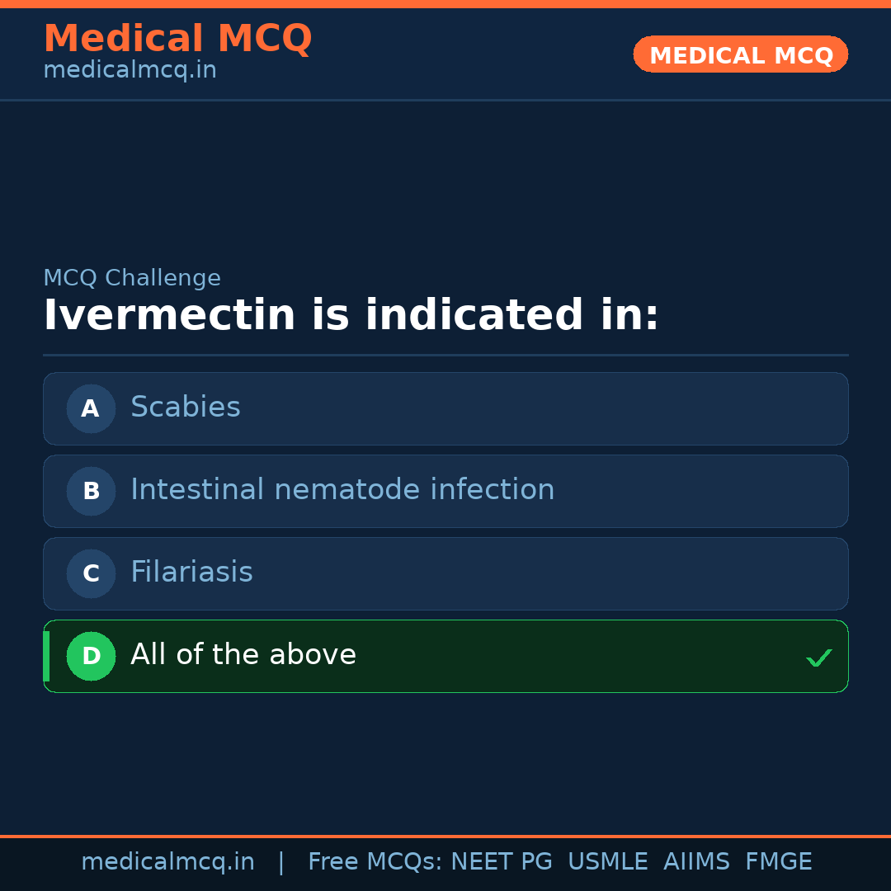Open the medicalmcq.in link under the title
The width and height of the screenshot is (891, 891).
tap(130, 71)
